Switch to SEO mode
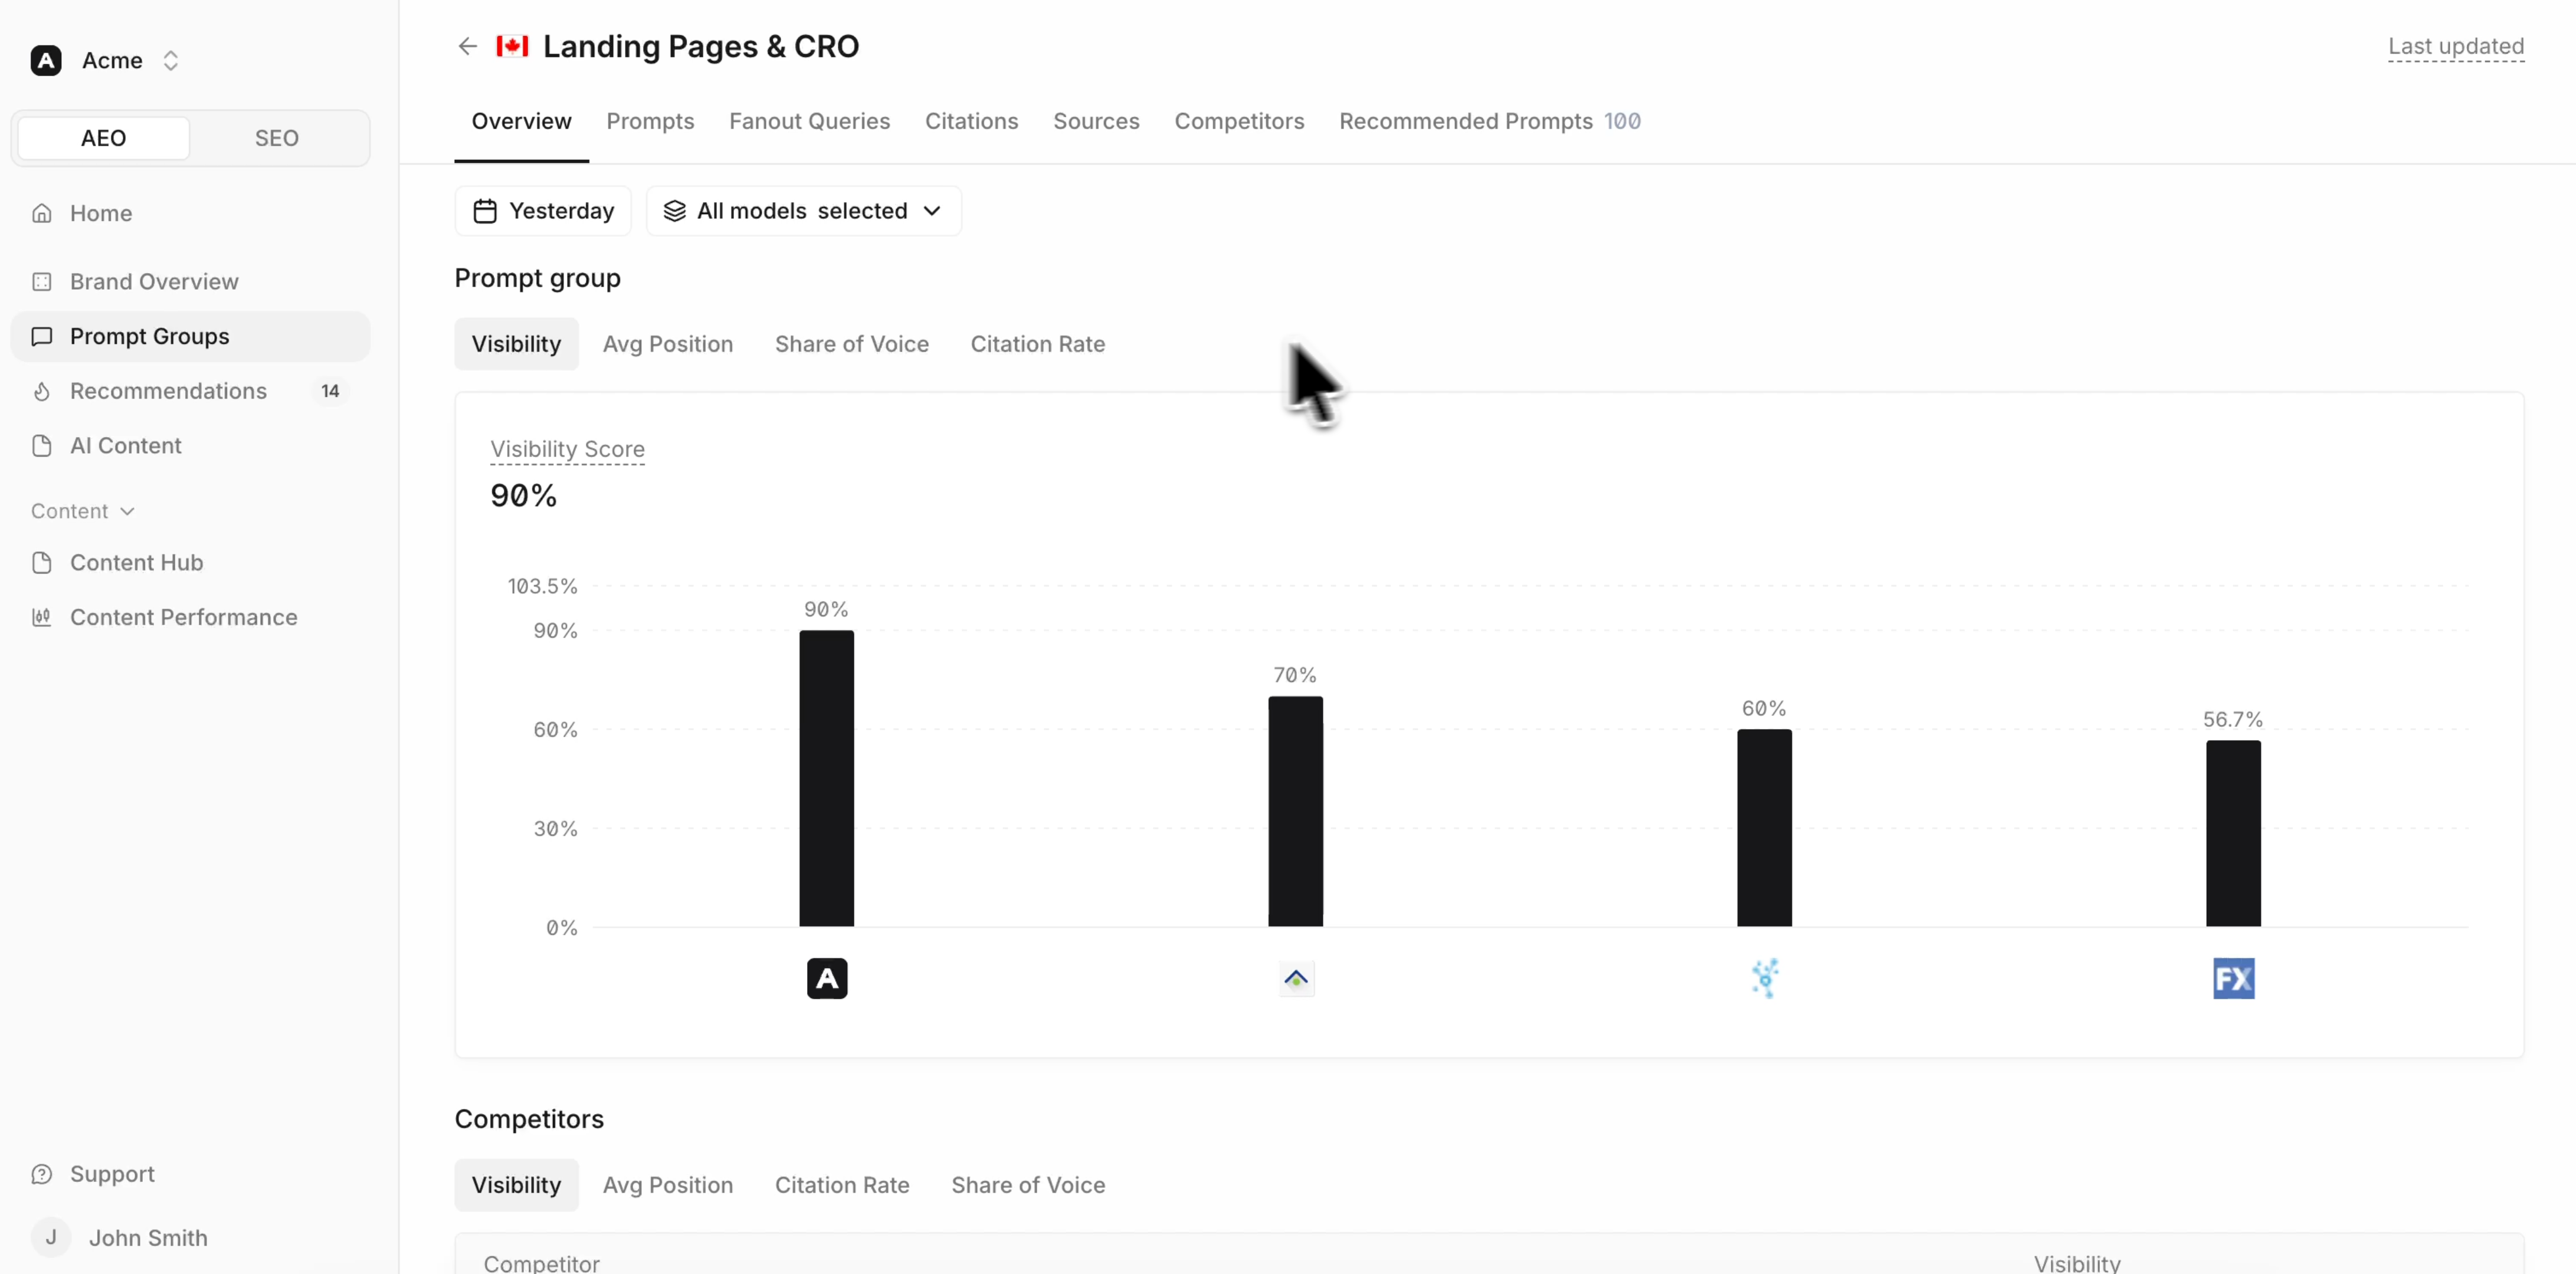The width and height of the screenshot is (2576, 1274). click(x=277, y=138)
